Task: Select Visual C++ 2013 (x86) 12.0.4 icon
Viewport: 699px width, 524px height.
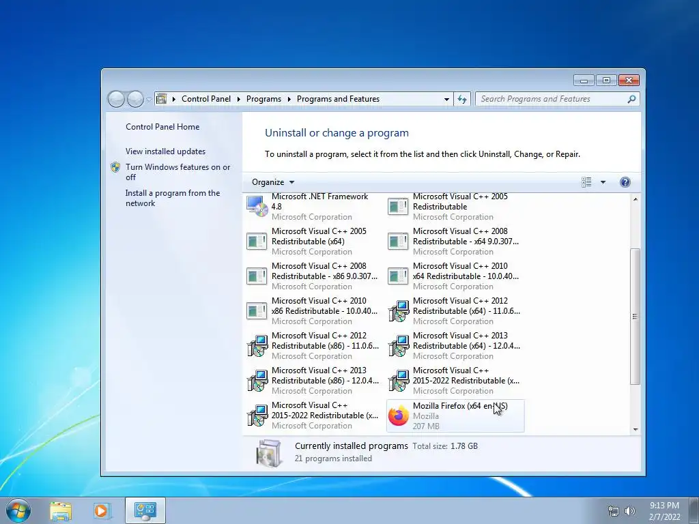Action: click(x=257, y=381)
